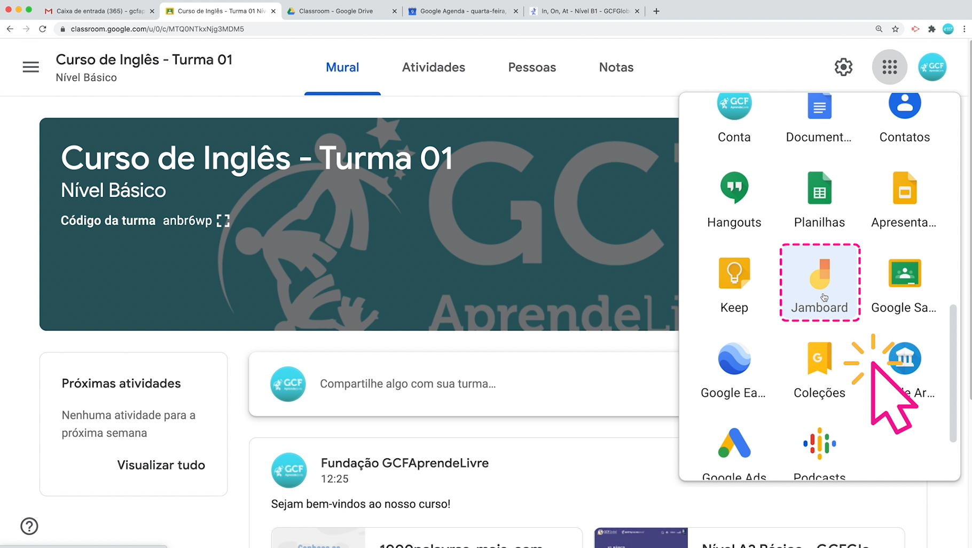
Task: Switch to In, On, At GCFGlobal tab
Action: tap(584, 11)
